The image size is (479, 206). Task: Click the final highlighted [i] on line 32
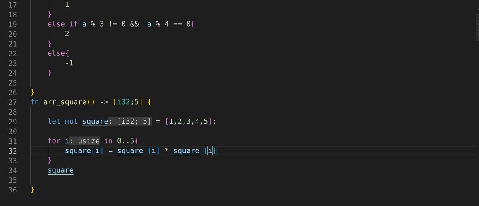(x=210, y=151)
